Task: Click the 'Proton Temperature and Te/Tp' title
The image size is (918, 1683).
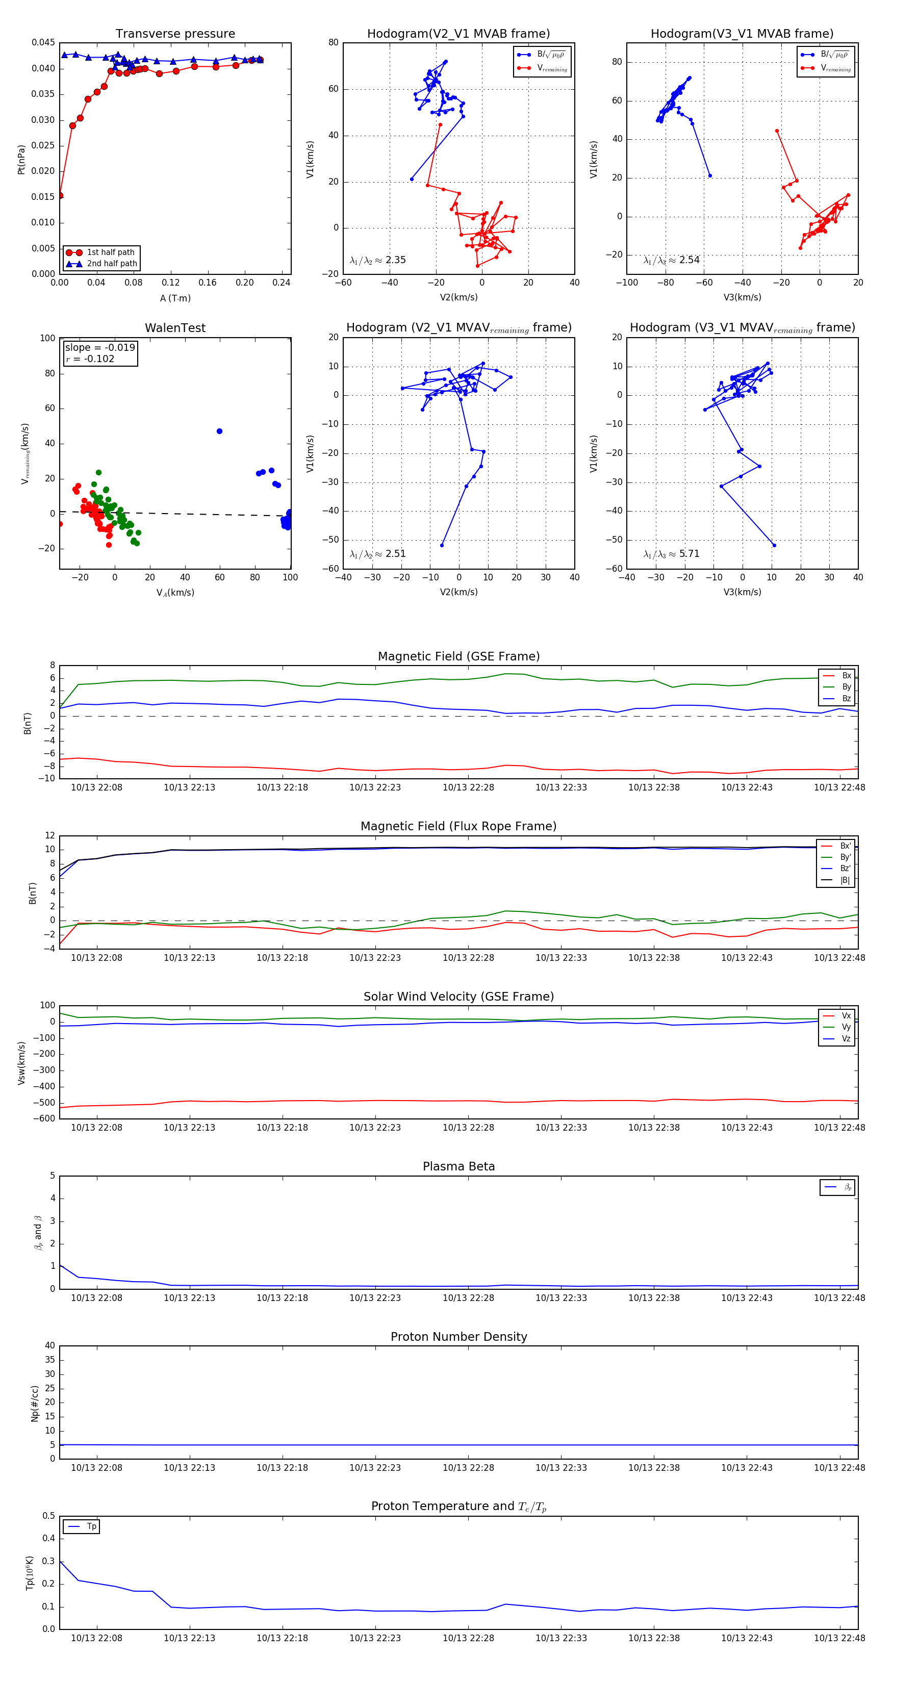Action: 458,1507
